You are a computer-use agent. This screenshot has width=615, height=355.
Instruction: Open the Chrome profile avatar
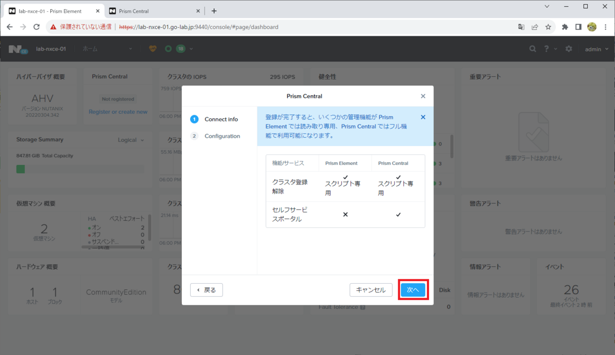[591, 27]
